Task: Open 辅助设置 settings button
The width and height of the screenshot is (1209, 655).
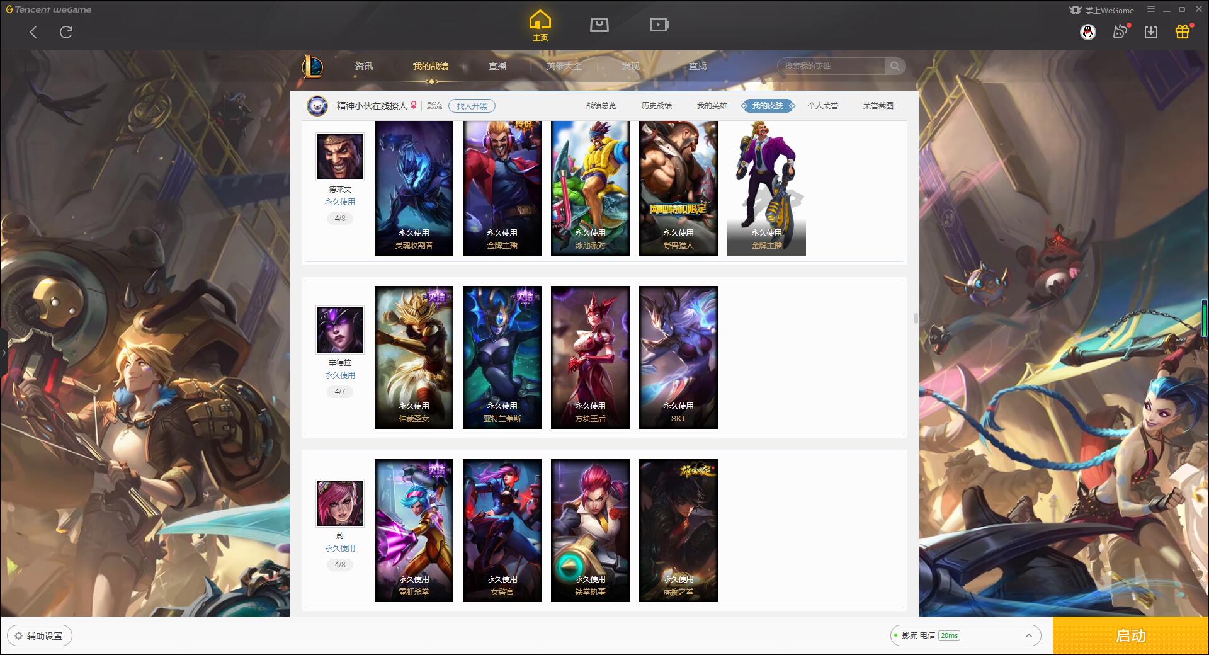Action: (x=40, y=636)
